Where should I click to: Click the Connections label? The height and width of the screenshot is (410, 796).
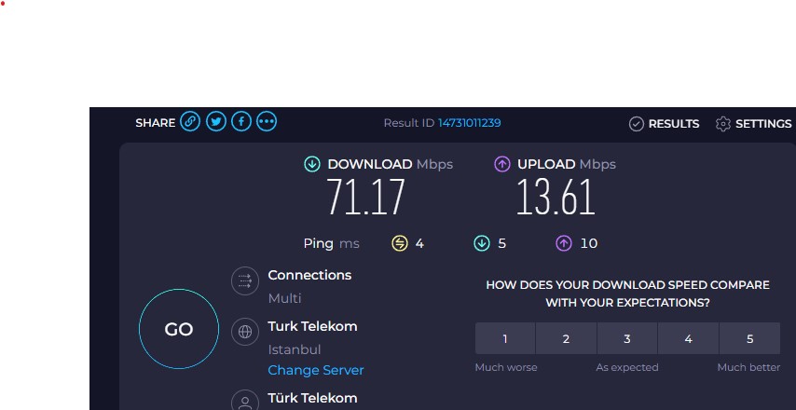(309, 275)
